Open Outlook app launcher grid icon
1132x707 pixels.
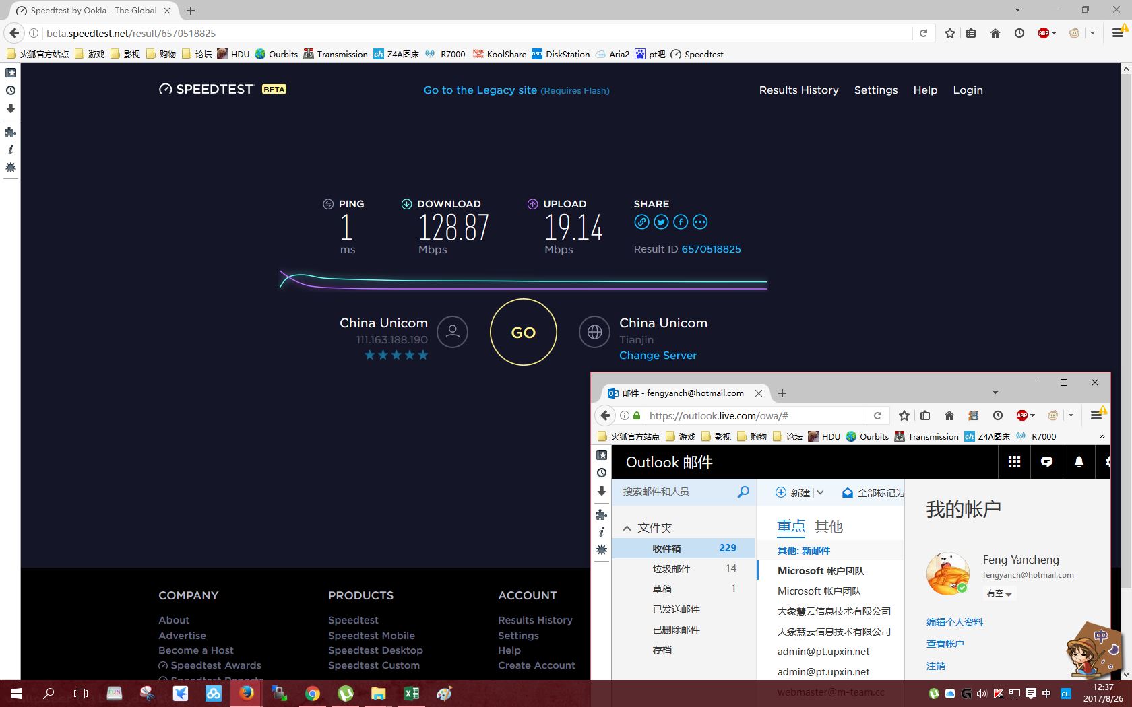1014,462
